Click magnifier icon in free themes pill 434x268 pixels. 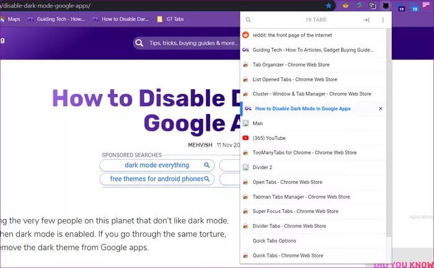pos(206,179)
